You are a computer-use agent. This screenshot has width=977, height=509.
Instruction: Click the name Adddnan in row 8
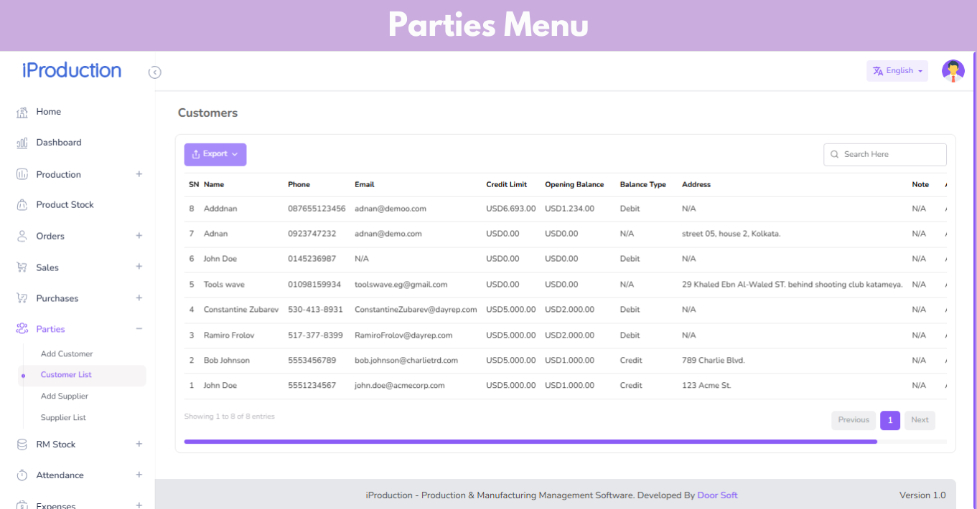(220, 209)
